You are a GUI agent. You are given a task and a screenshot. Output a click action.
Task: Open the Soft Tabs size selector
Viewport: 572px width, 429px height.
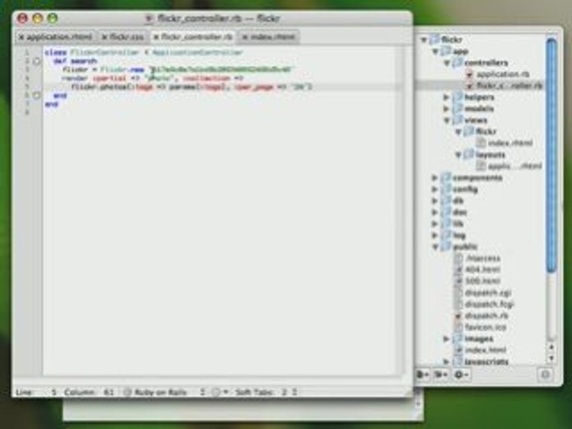coord(266,393)
